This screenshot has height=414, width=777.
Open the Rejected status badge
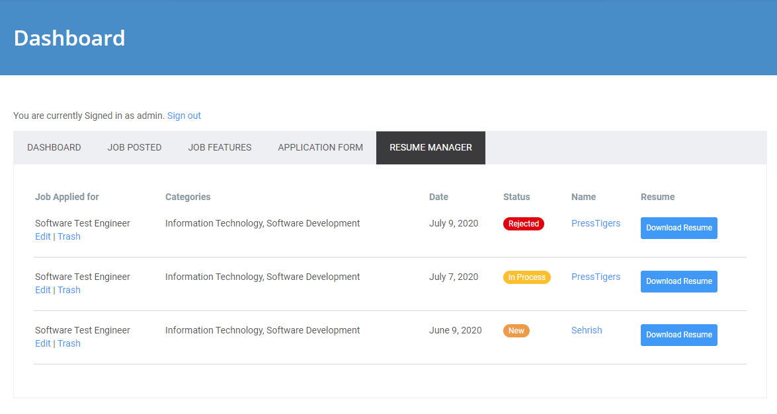524,224
